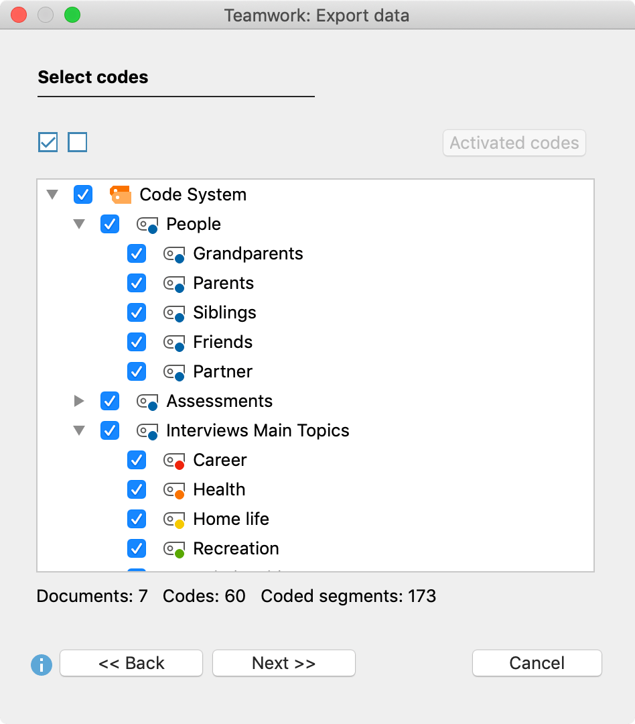Uncheck the Assessments checkbox

coord(110,402)
